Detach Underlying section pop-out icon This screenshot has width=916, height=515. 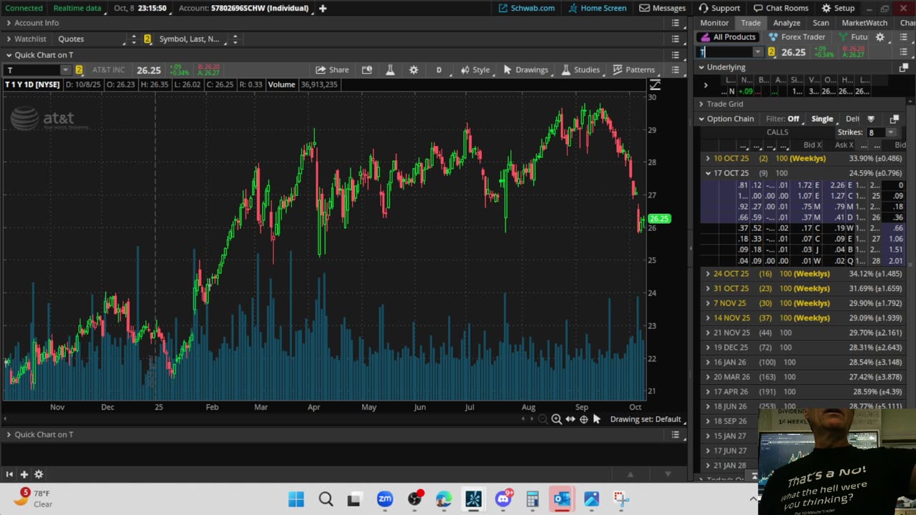pos(904,67)
